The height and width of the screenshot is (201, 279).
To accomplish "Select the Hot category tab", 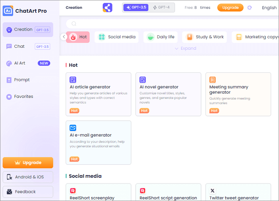I will click(x=78, y=37).
